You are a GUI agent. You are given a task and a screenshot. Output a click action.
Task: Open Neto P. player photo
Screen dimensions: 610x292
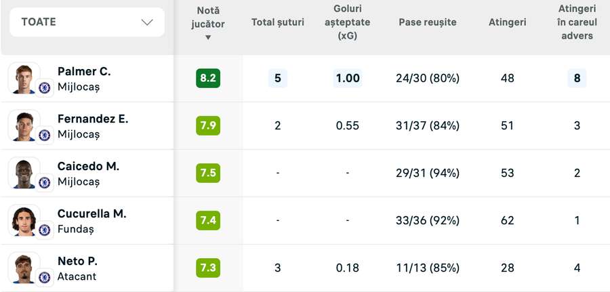tap(24, 268)
